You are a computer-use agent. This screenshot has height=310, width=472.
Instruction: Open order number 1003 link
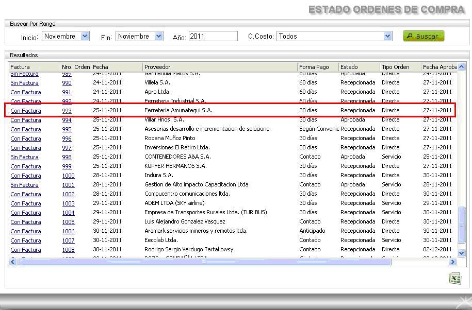(68, 204)
